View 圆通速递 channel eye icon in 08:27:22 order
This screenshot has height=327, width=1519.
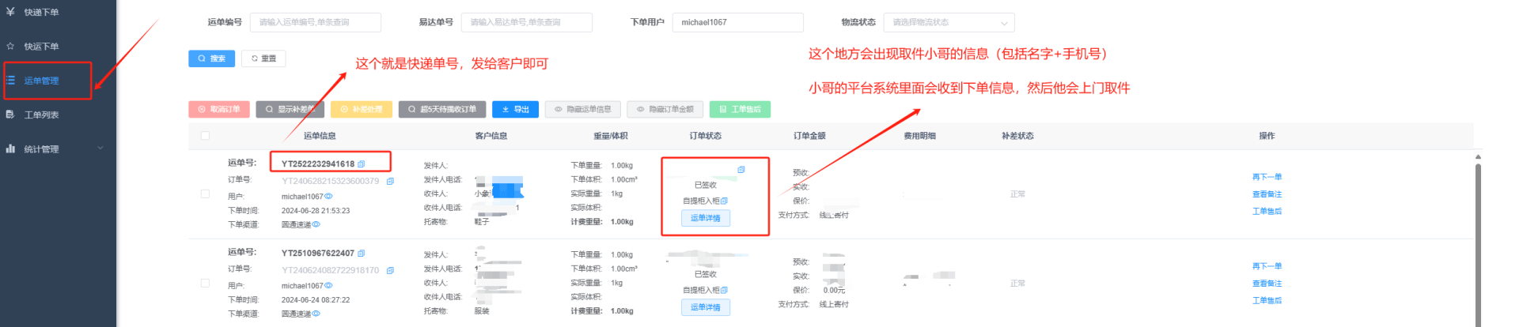(316, 314)
